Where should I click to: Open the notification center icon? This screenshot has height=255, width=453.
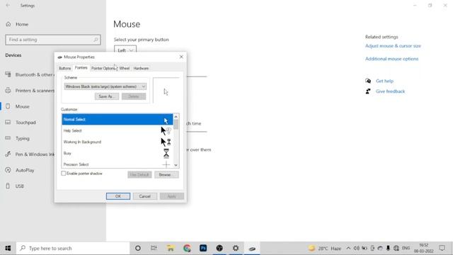coord(442,248)
